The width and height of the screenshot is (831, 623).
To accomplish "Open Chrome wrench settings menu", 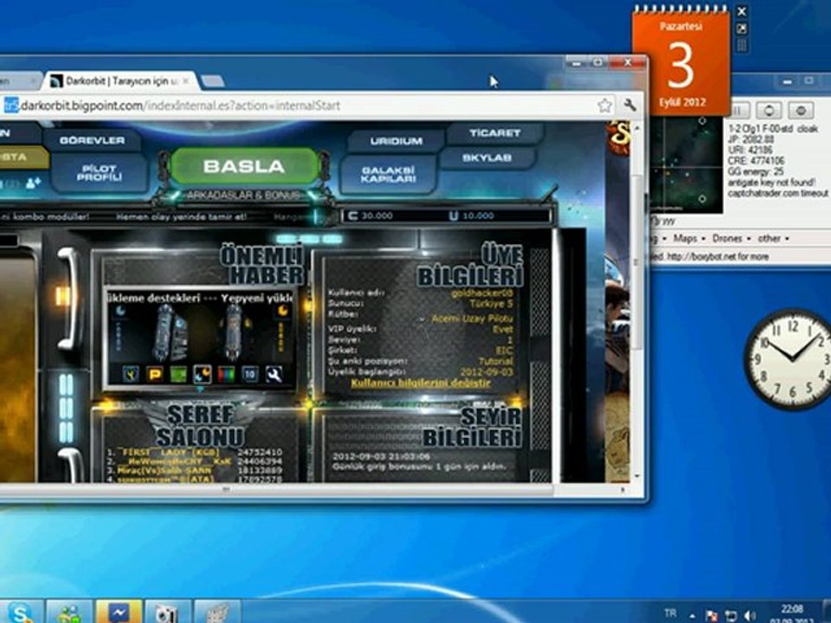I will 629,105.
